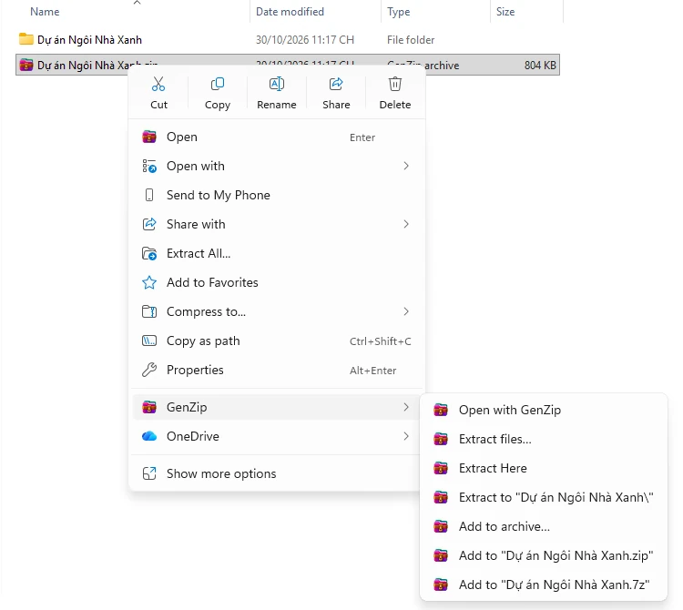Click the Cut scissors icon
The height and width of the screenshot is (610, 683).
click(x=158, y=84)
